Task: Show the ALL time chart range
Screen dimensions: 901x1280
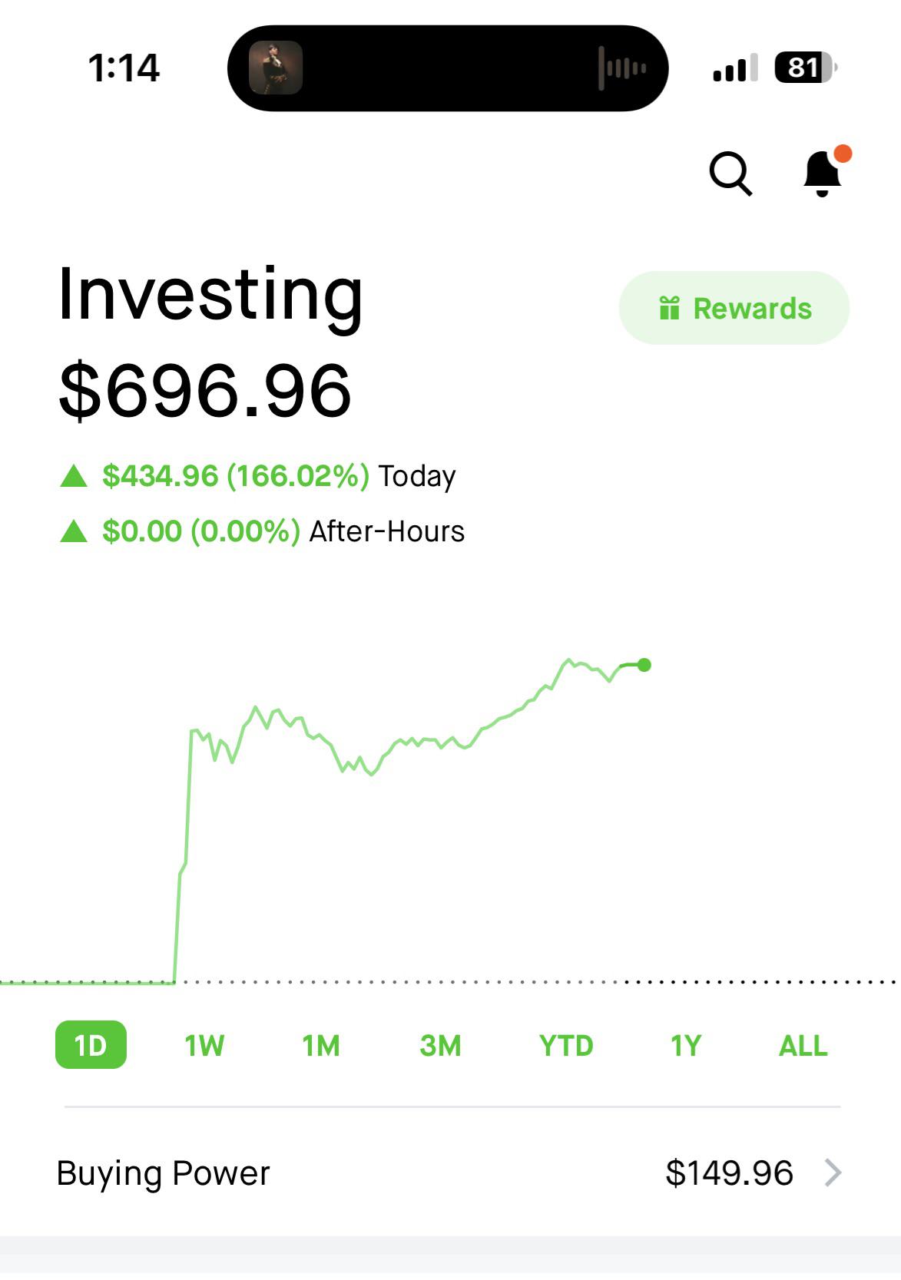Action: coord(803,1045)
